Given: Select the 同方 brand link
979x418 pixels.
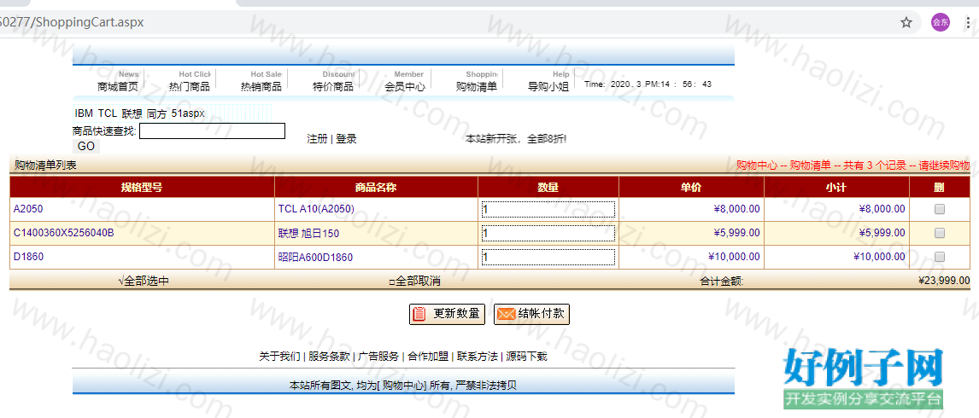Looking at the screenshot, I should pos(156,113).
